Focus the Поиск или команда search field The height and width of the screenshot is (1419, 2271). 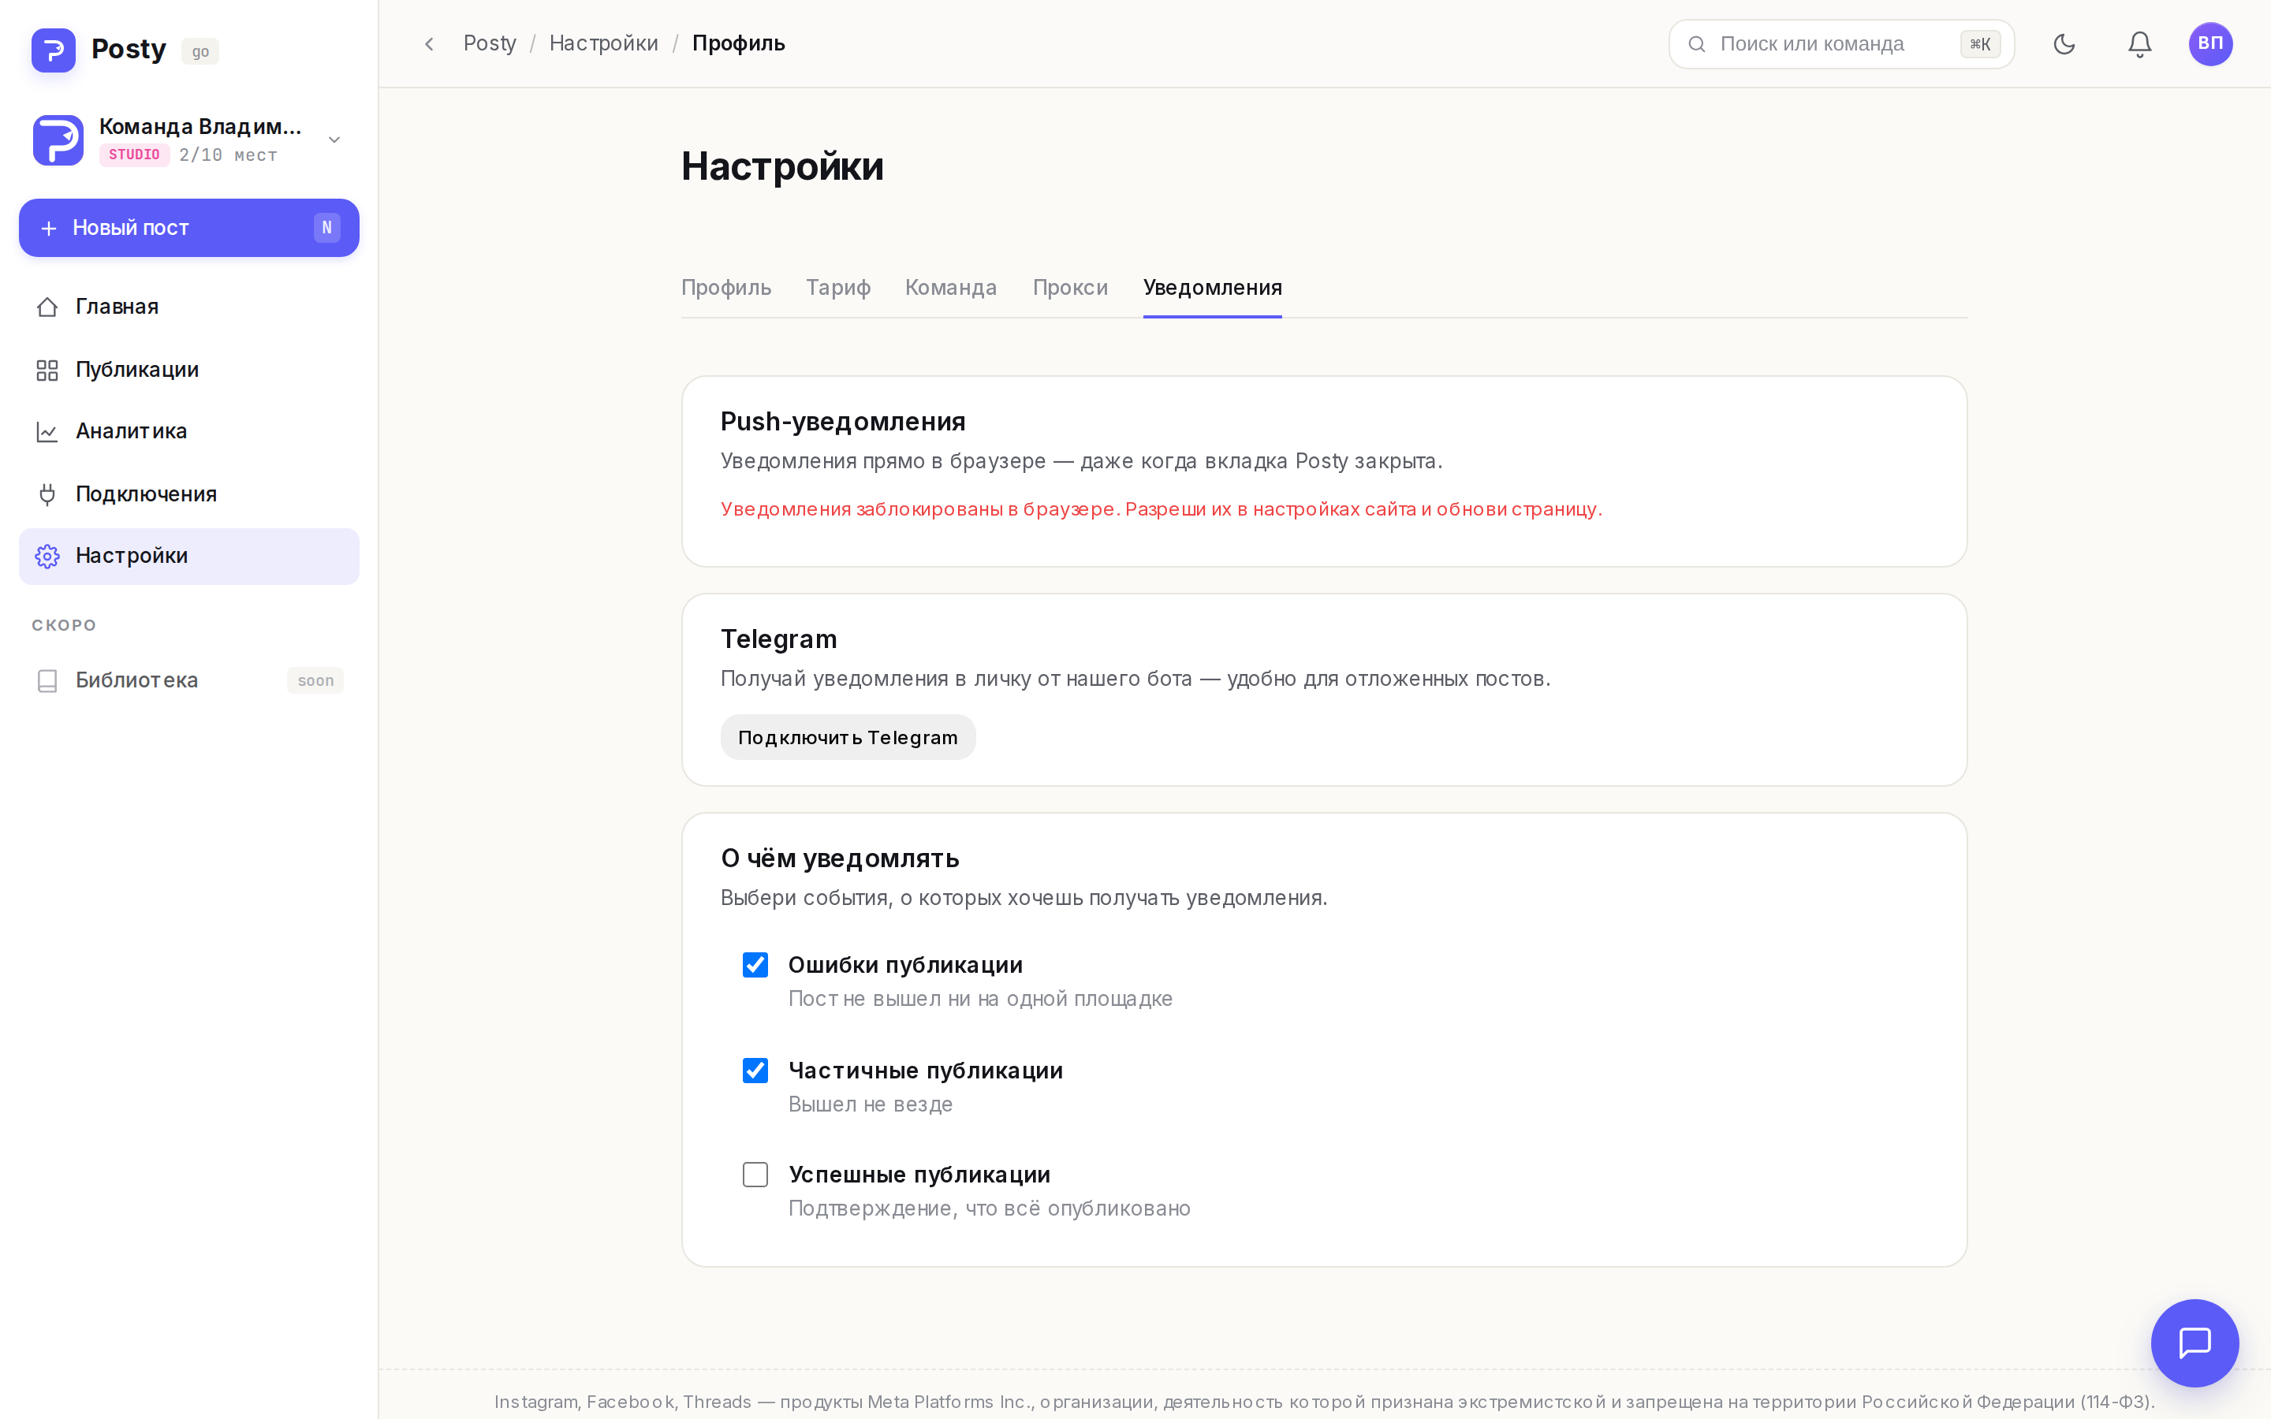(x=1841, y=44)
